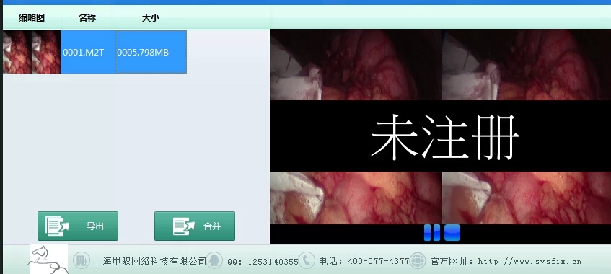Click the QQ number 1253140355

pos(273,262)
